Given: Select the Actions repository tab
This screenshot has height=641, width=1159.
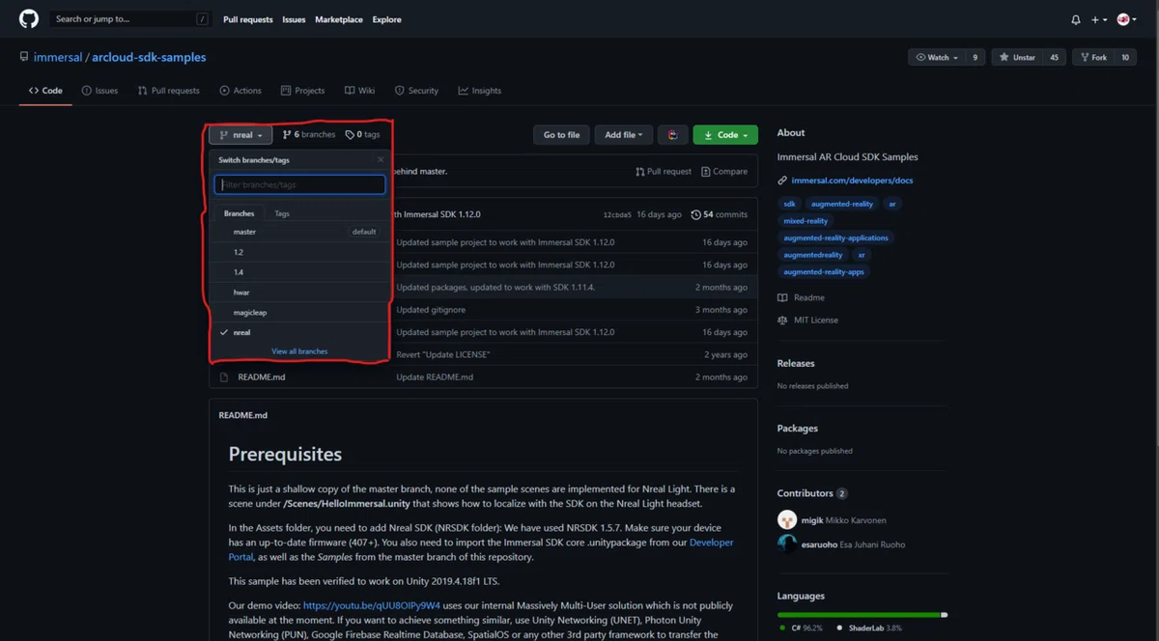Looking at the screenshot, I should [x=240, y=91].
